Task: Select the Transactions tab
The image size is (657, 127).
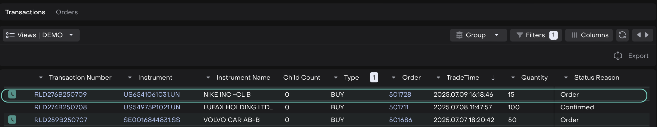Action: coord(25,12)
